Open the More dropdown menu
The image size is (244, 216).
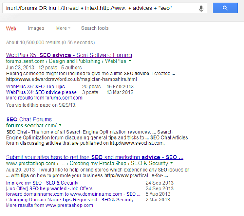click(x=63, y=28)
